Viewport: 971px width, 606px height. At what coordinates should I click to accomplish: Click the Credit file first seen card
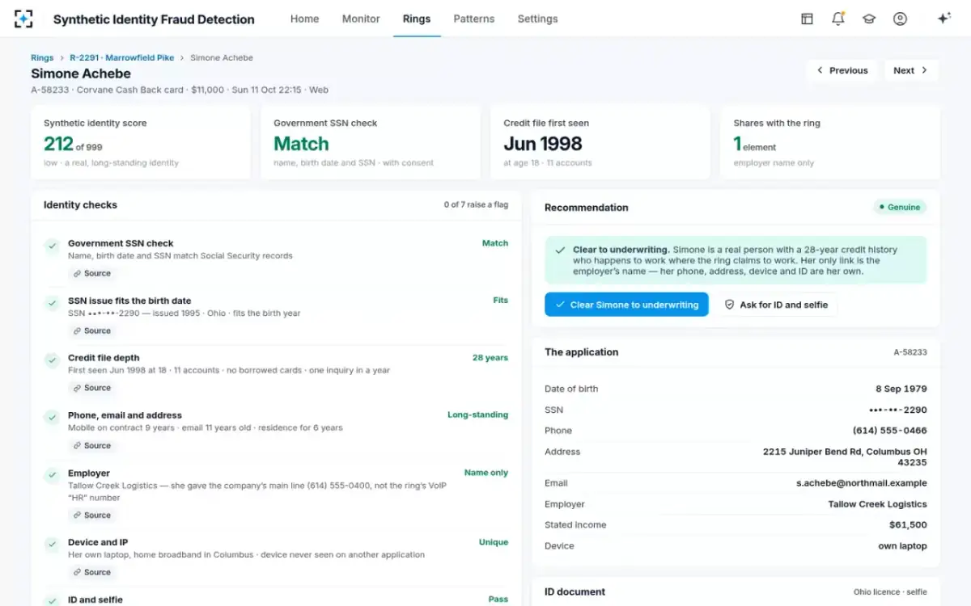[x=600, y=142]
